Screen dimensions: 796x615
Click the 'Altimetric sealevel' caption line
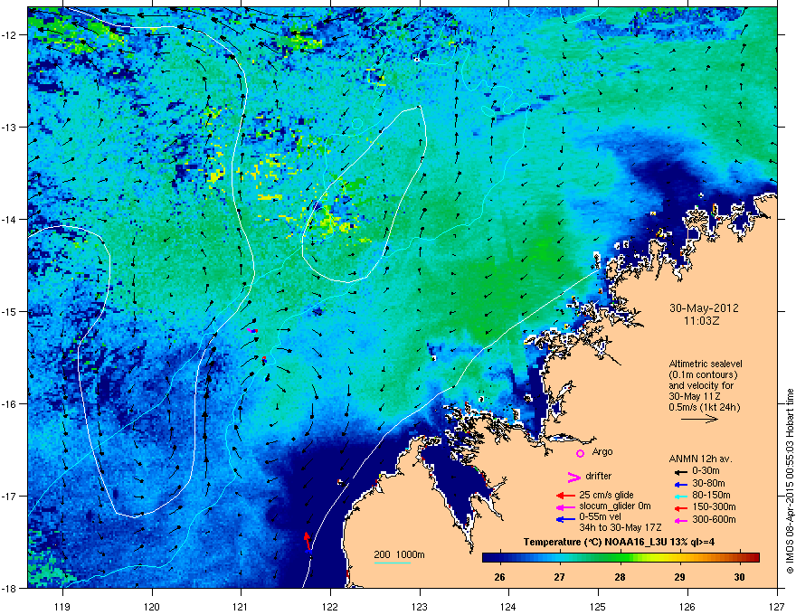click(x=706, y=364)
